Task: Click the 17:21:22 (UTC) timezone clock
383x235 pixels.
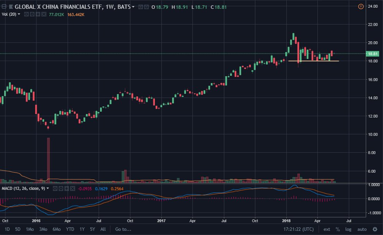Action: click(x=299, y=229)
